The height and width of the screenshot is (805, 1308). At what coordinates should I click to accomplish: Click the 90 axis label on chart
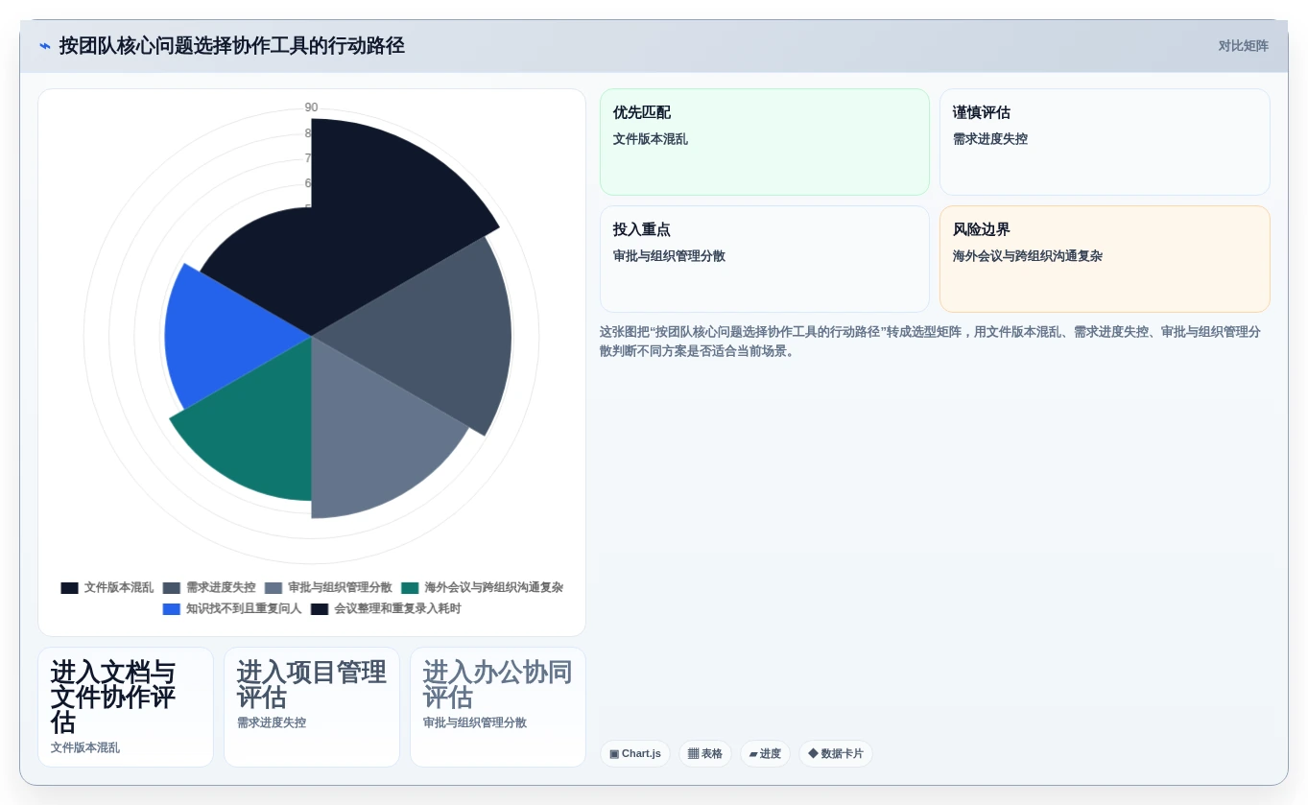coord(311,107)
